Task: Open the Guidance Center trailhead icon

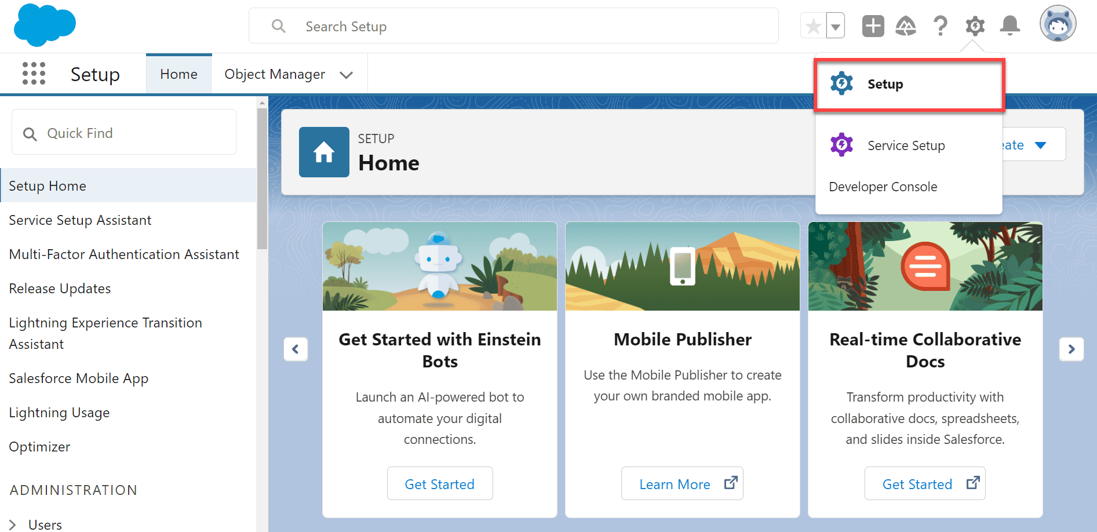Action: pyautogui.click(x=906, y=25)
